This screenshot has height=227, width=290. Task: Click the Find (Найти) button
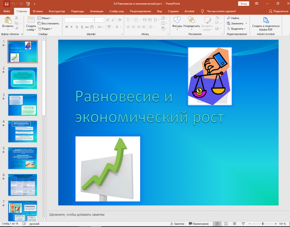pyautogui.click(x=233, y=18)
